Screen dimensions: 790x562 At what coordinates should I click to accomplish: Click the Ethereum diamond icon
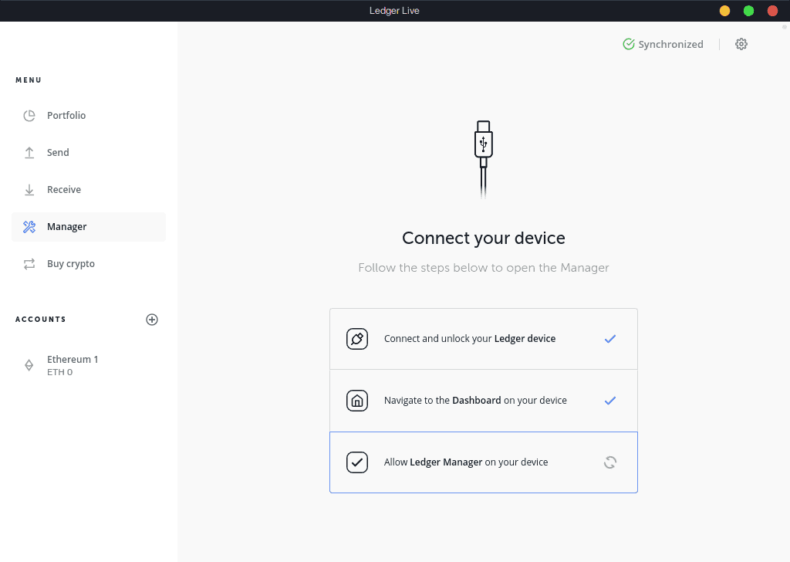(29, 365)
